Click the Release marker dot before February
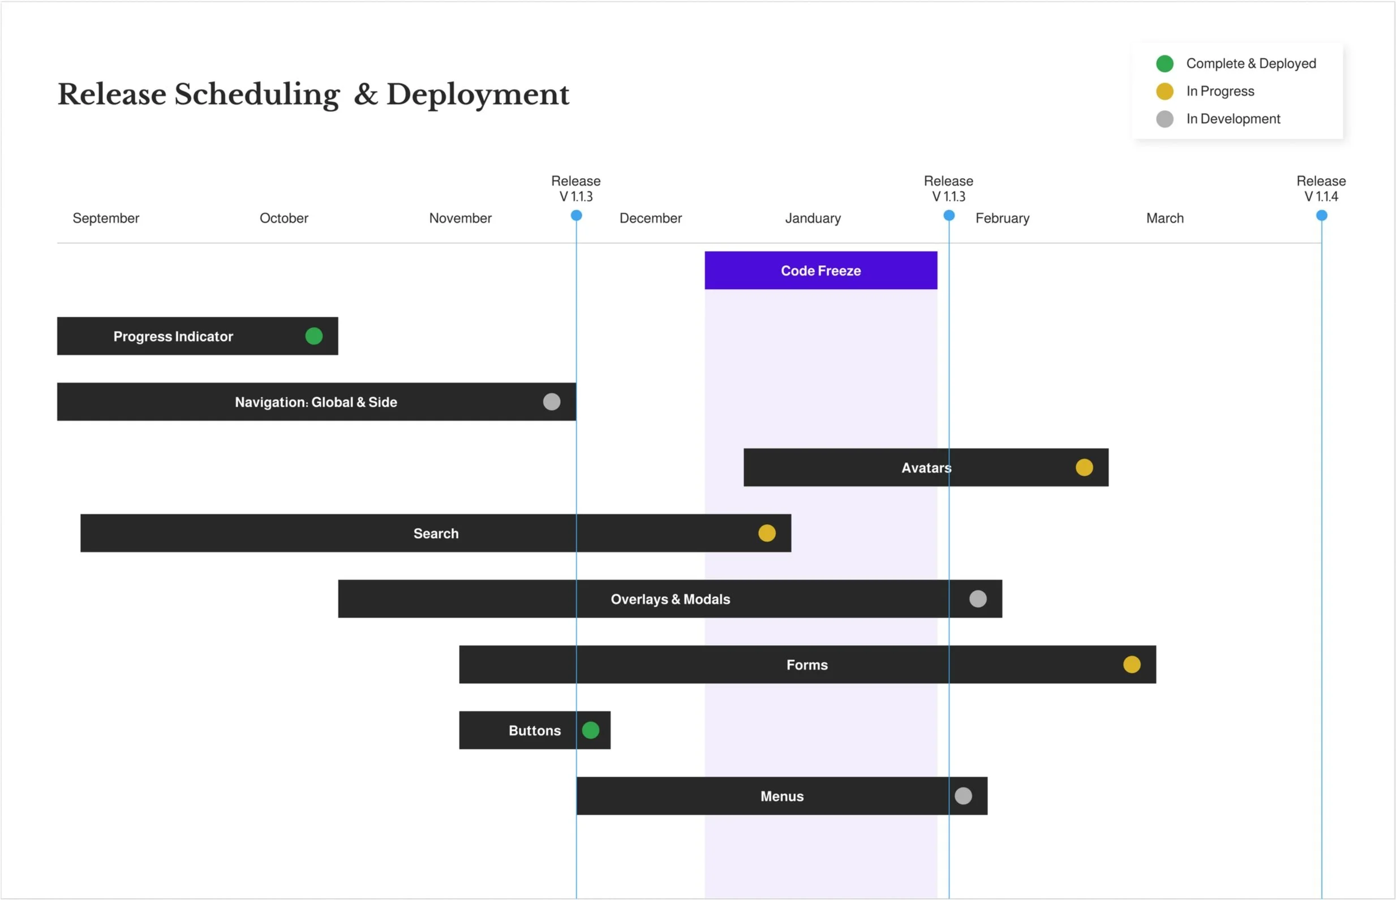1396x900 pixels. (949, 216)
